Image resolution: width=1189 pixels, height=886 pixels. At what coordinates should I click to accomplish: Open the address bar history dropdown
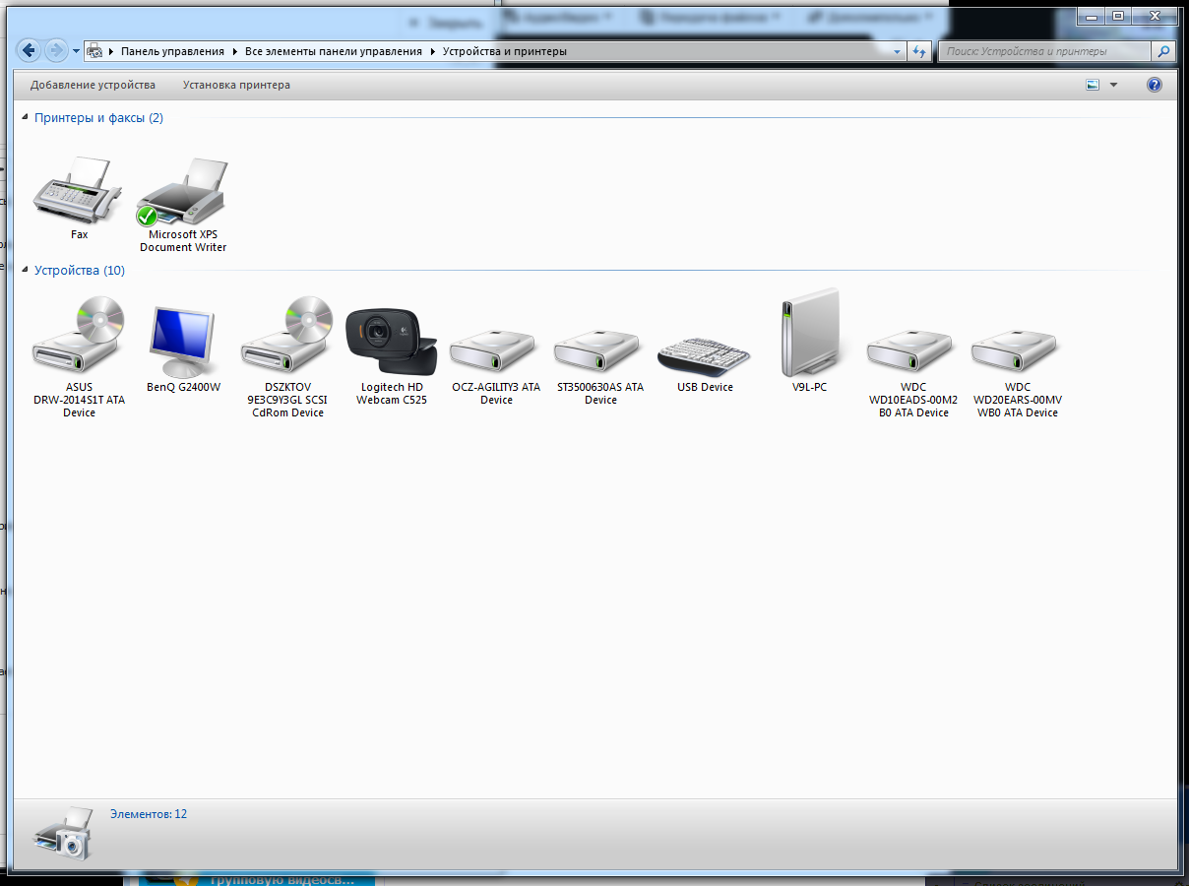(897, 51)
